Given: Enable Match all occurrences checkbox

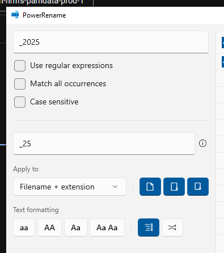Looking at the screenshot, I should [20, 84].
